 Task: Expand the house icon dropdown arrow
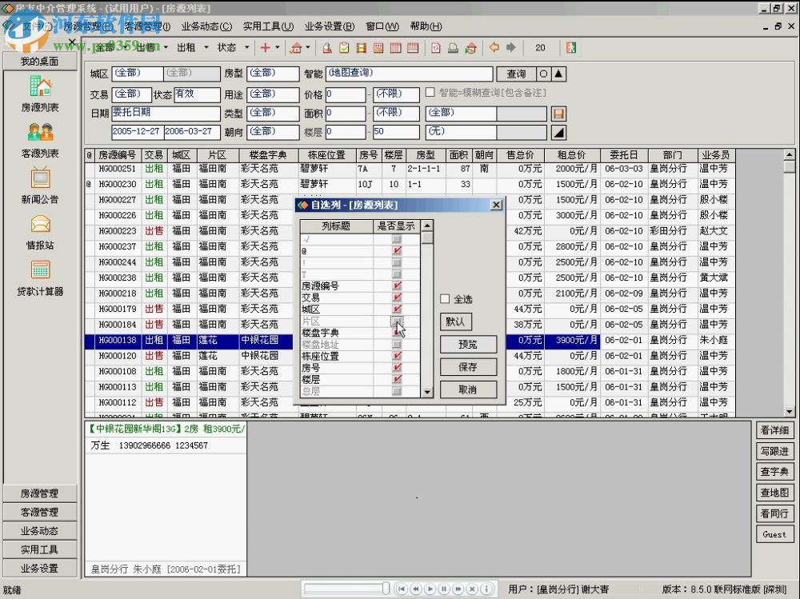click(x=308, y=48)
